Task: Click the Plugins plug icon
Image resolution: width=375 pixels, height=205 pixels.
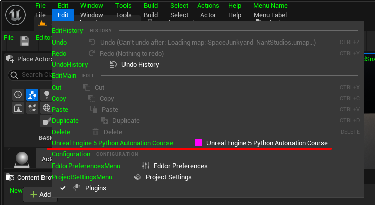Action: point(77,188)
